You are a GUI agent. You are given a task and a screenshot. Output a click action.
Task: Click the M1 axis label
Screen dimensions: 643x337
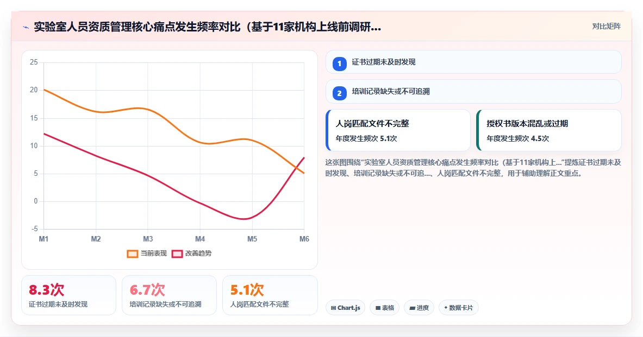point(43,239)
